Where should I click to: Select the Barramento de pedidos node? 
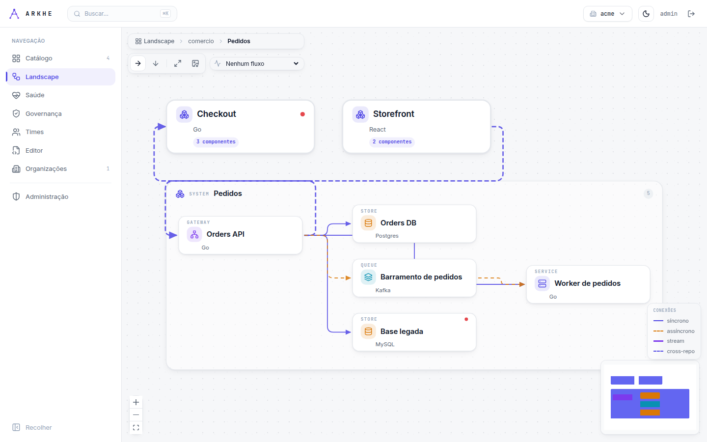(x=414, y=278)
